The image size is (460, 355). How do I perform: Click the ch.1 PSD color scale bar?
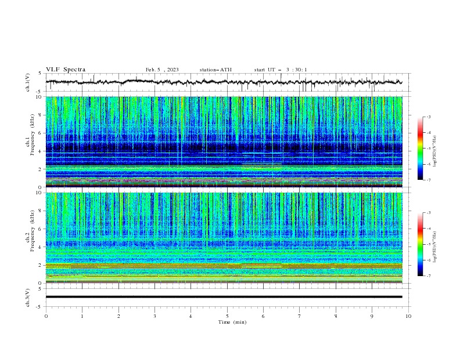coord(420,148)
